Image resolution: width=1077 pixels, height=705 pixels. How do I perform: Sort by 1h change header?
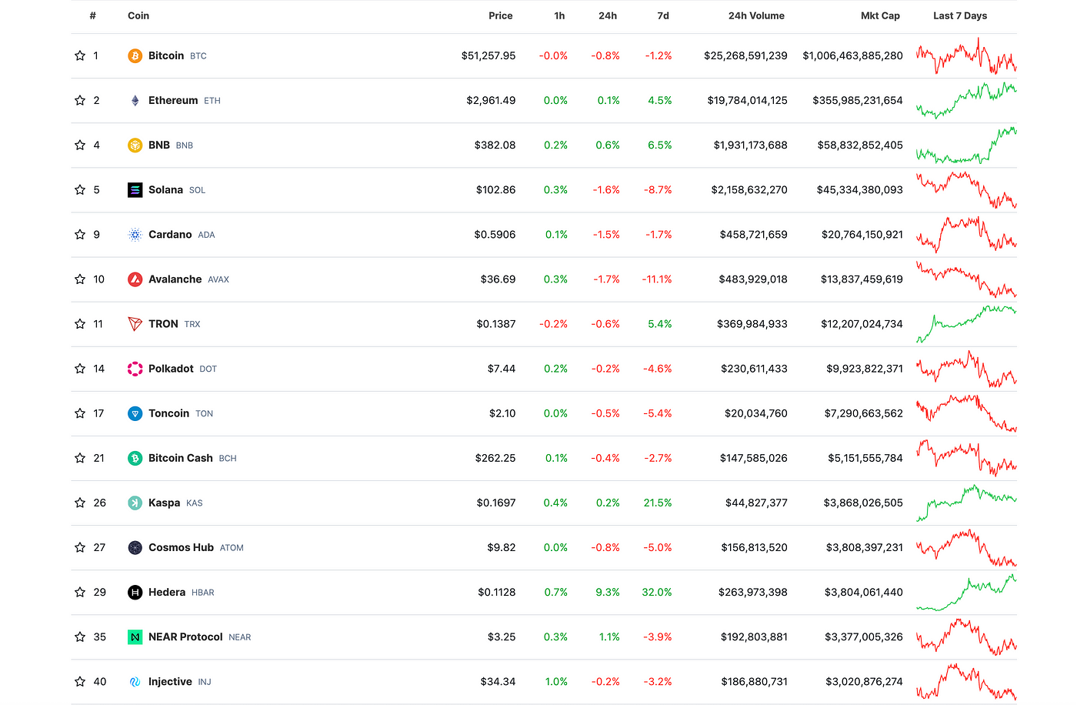pos(559,15)
